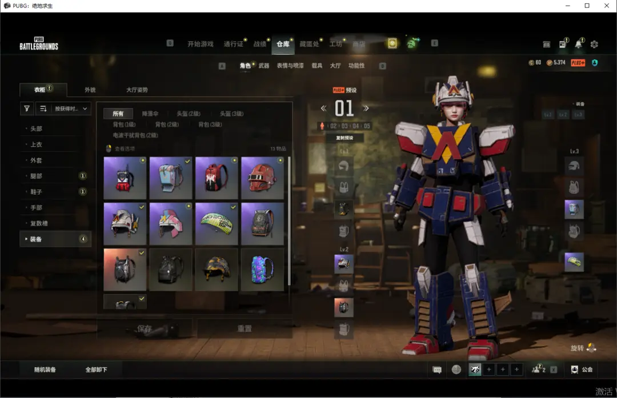Select the purple patterned backpack
The width and height of the screenshot is (617, 398).
coord(262,270)
